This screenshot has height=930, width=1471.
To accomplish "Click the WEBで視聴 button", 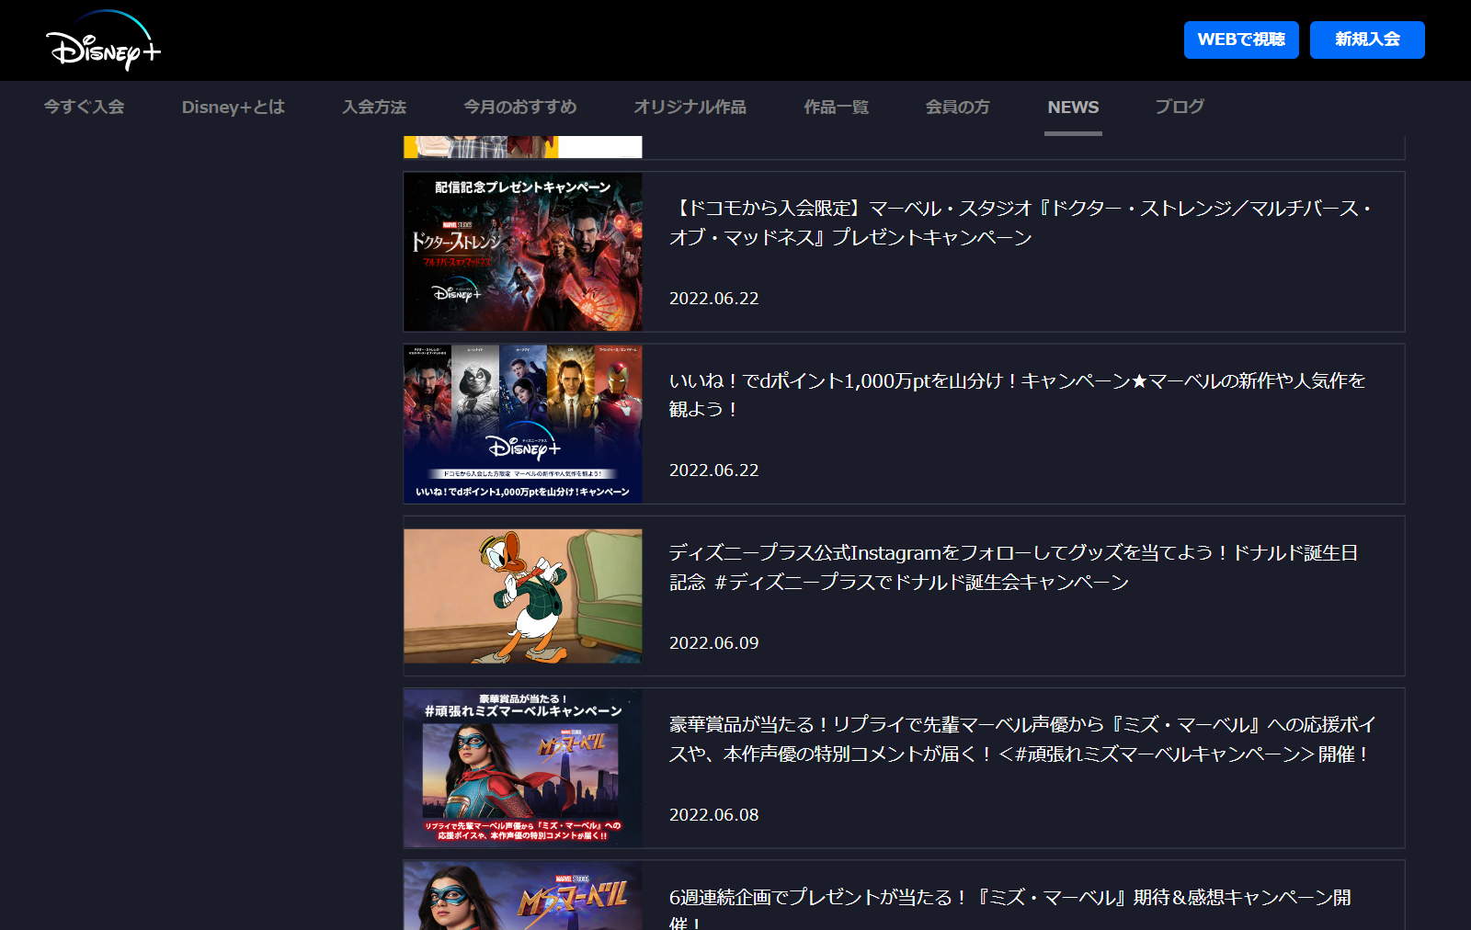I will point(1240,40).
